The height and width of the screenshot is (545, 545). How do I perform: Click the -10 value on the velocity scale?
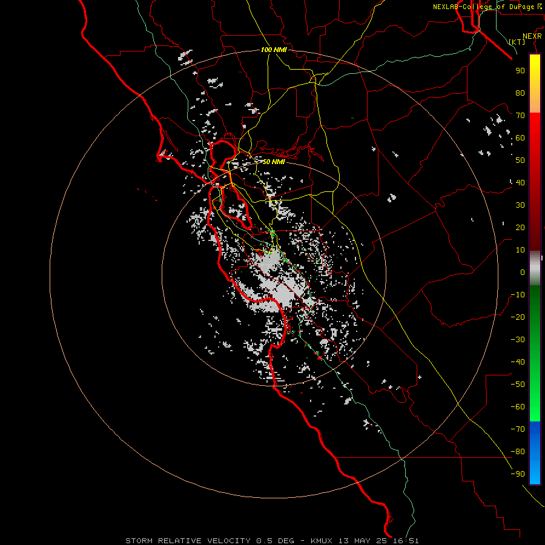click(x=518, y=295)
